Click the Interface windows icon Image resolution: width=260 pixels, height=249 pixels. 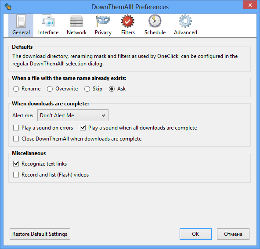48,21
